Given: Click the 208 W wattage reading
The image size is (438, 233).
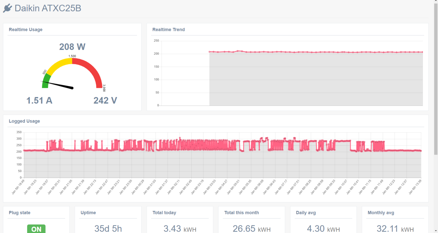Looking at the screenshot, I should (72, 47).
